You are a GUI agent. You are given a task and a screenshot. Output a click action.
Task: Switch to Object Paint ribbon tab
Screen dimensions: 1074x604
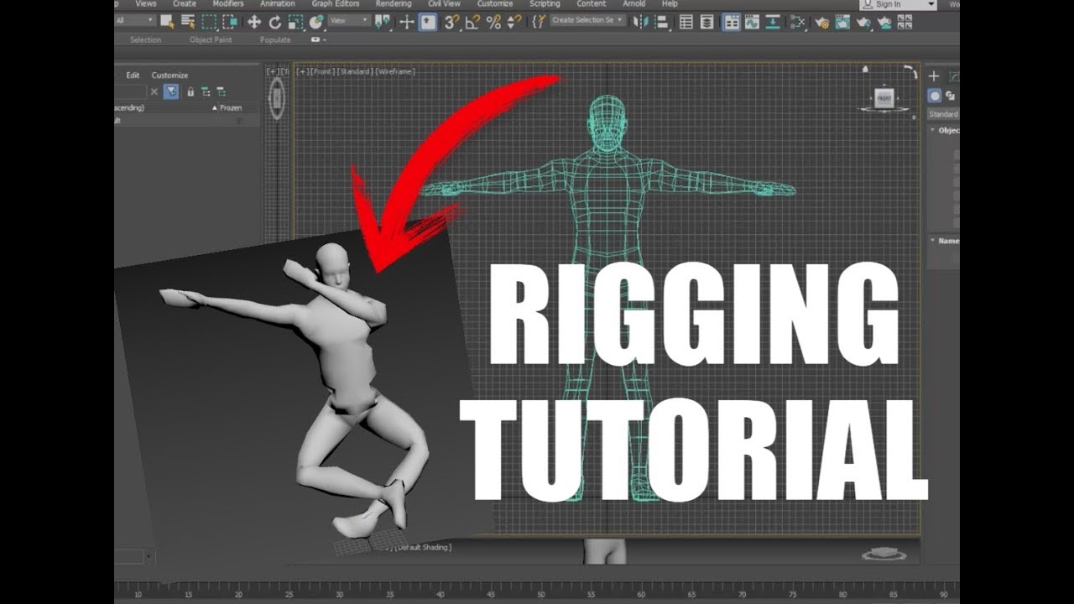[x=211, y=39]
